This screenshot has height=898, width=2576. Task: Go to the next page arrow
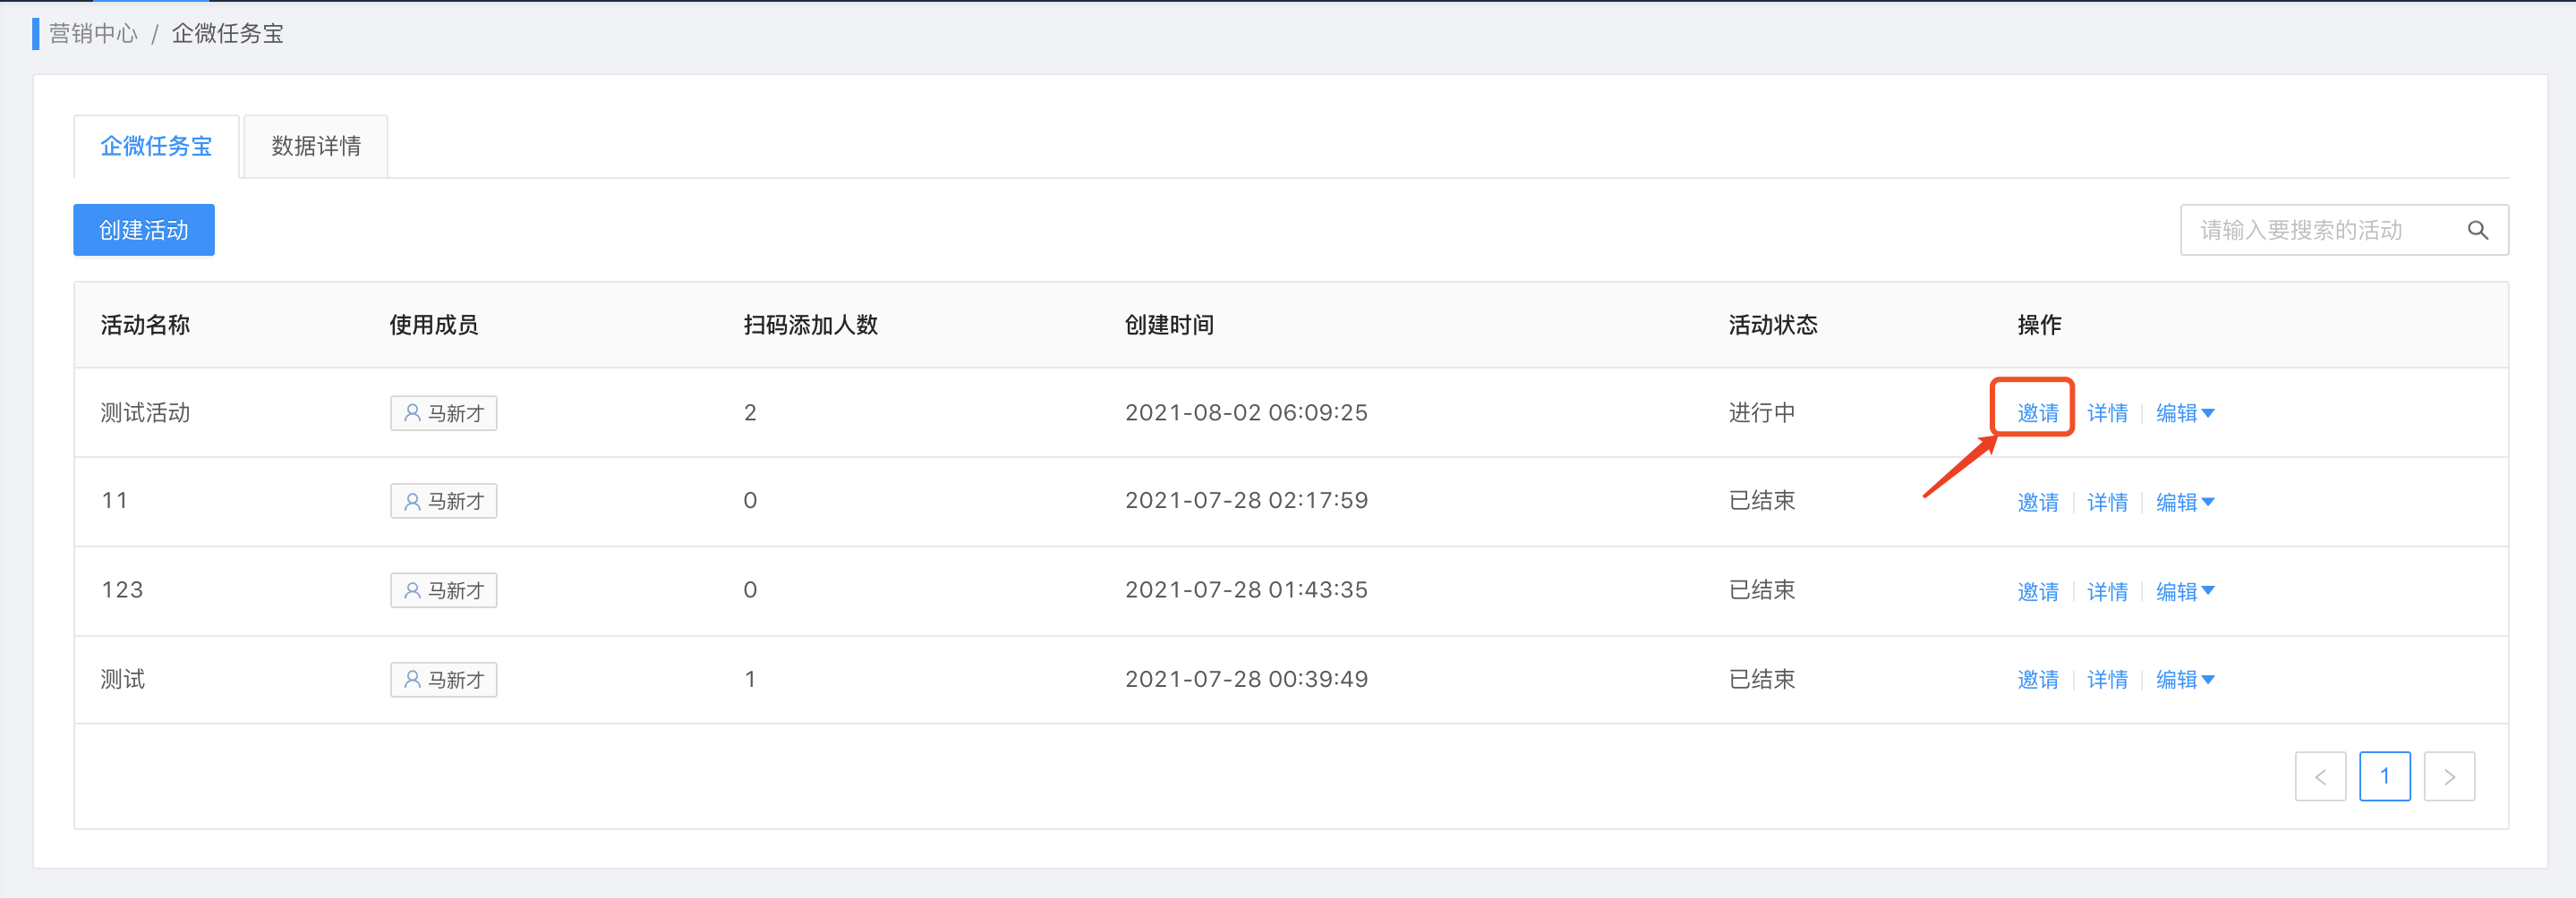pyautogui.click(x=2448, y=776)
